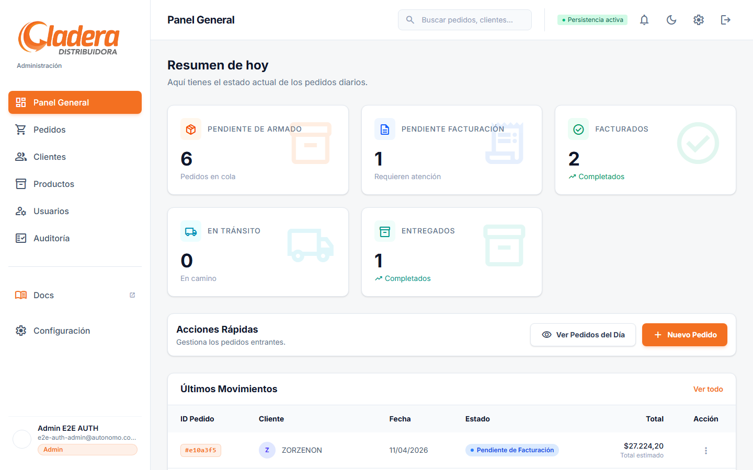
Task: Open settings via the top-right gear icon
Action: [699, 20]
